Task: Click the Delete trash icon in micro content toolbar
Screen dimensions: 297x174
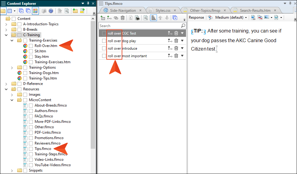Action: tap(123, 18)
